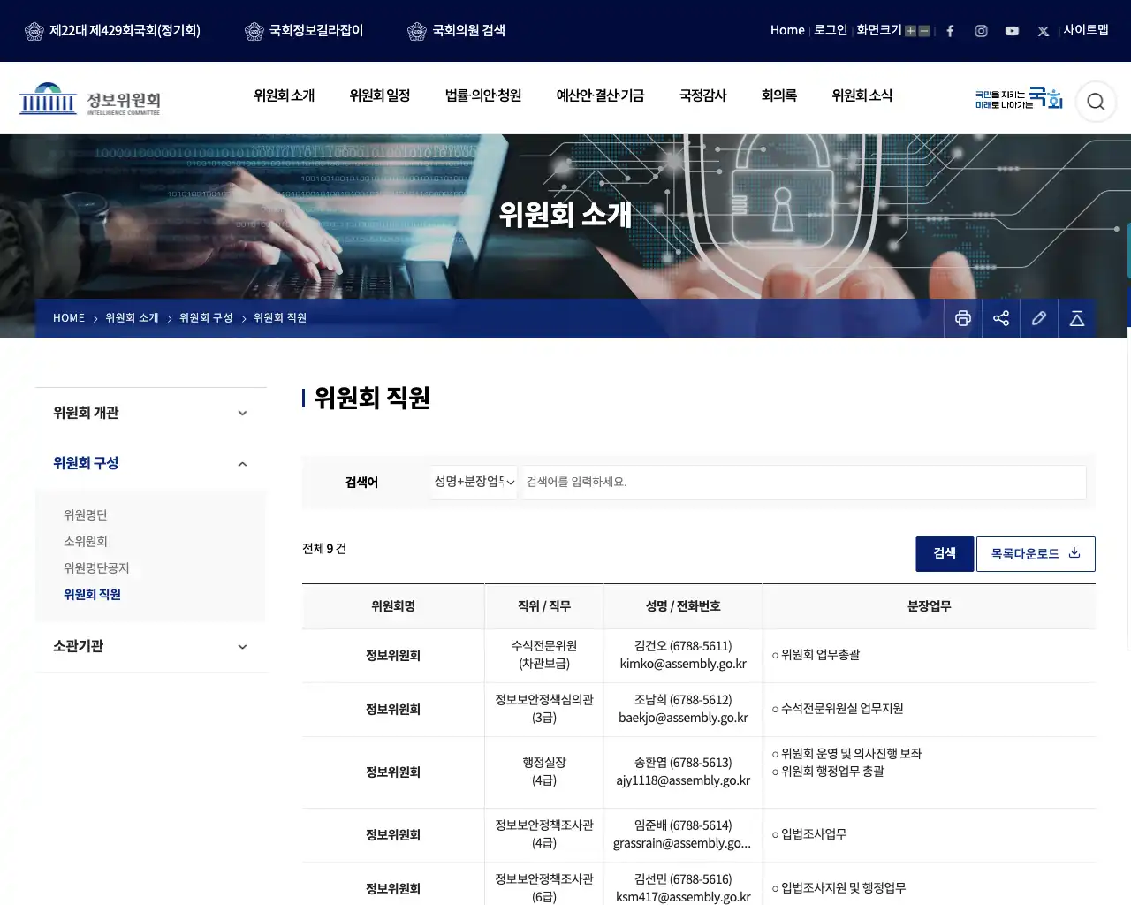The width and height of the screenshot is (1131, 905).
Task: Click the pencil edit icon
Action: 1039,318
